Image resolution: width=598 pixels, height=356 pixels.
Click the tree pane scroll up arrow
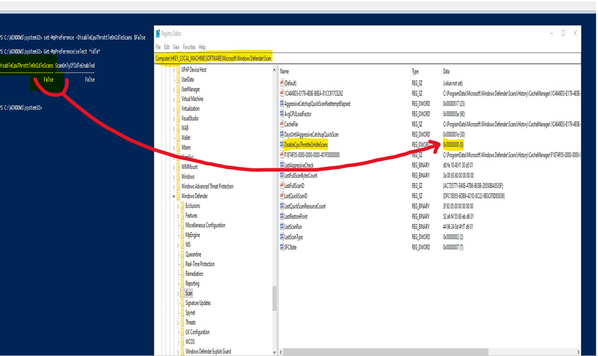[x=274, y=70]
